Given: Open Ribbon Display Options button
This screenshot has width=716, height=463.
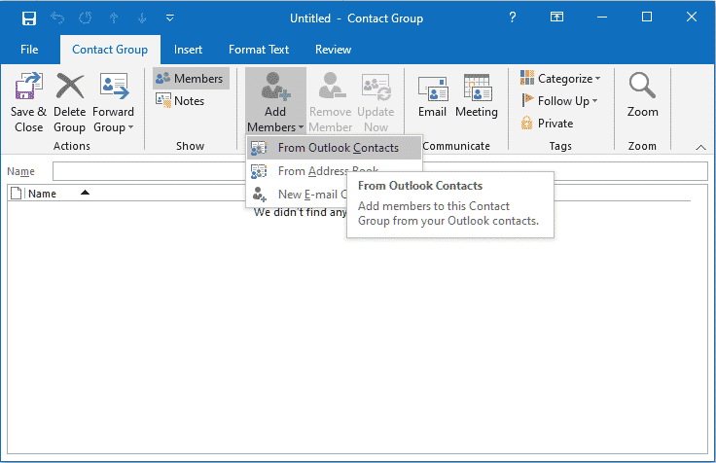Looking at the screenshot, I should click(556, 18).
